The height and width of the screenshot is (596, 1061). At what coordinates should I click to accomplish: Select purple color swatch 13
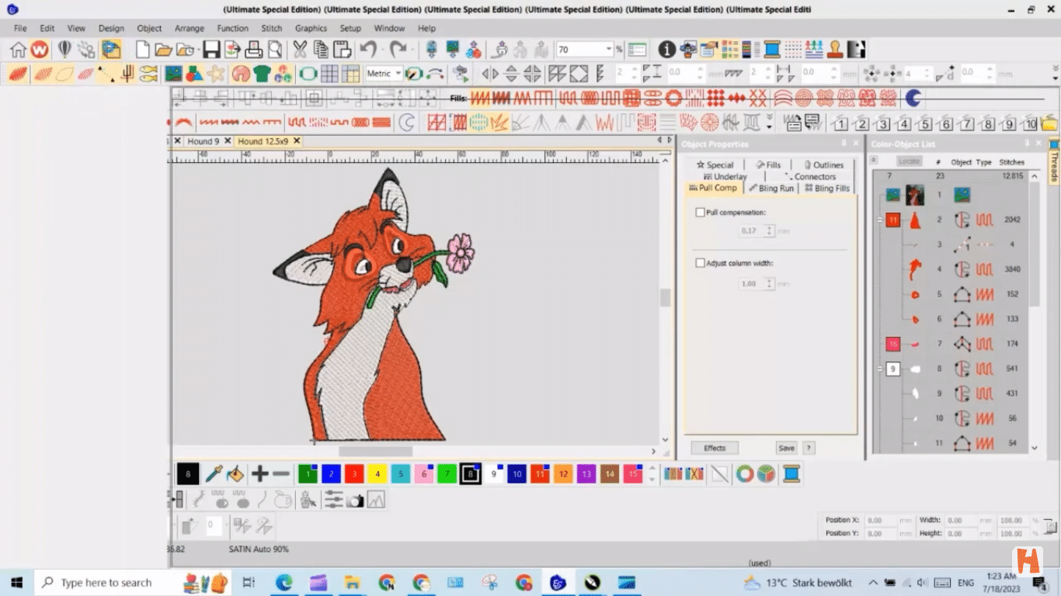tap(586, 474)
